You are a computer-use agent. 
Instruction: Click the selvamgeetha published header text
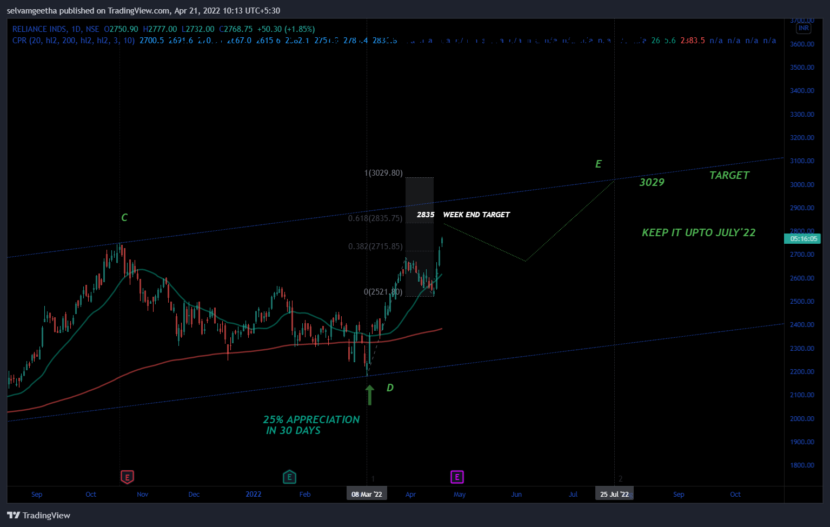(143, 10)
